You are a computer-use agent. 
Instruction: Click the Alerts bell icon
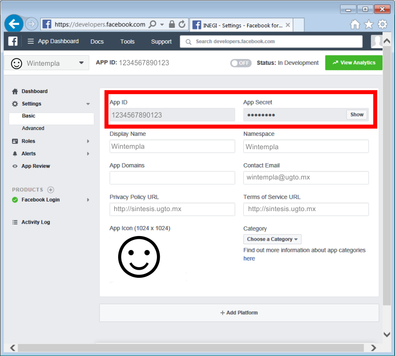click(15, 154)
